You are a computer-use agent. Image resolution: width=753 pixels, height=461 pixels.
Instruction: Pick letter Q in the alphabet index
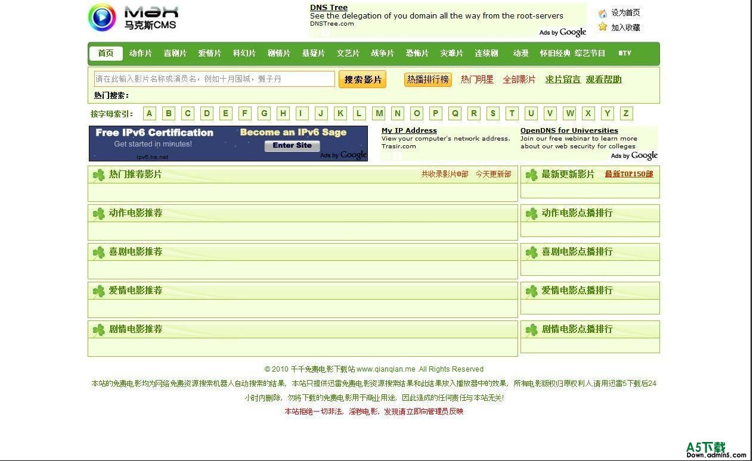(455, 114)
